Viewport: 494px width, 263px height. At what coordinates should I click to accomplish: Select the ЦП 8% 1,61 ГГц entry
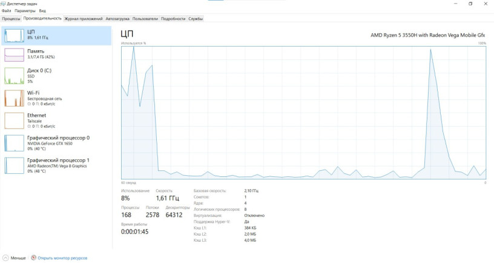(x=56, y=36)
